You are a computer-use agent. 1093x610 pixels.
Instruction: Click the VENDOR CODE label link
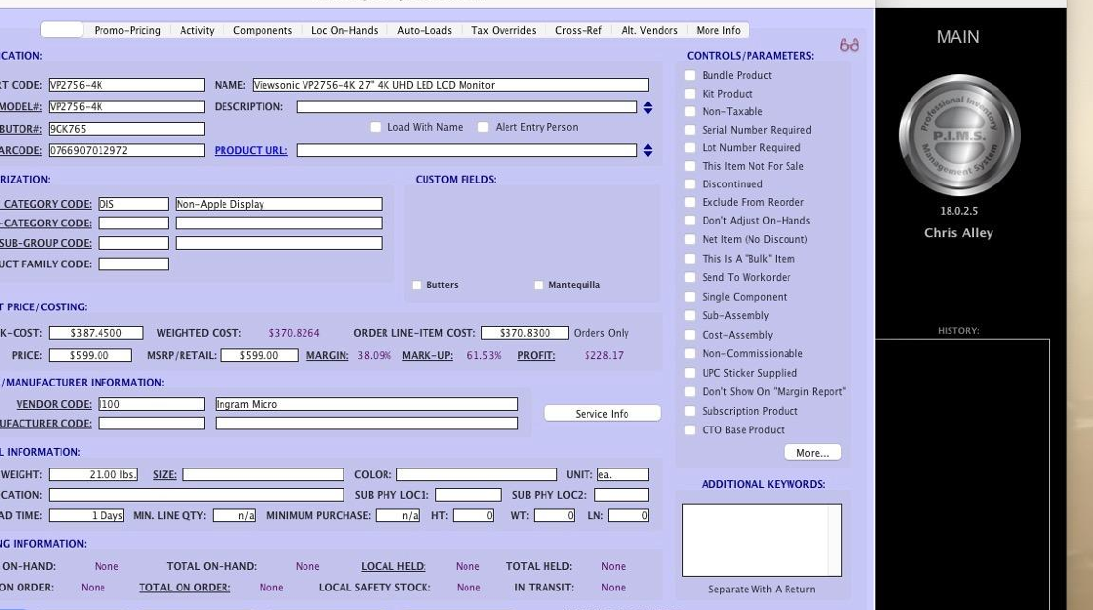[x=54, y=404]
